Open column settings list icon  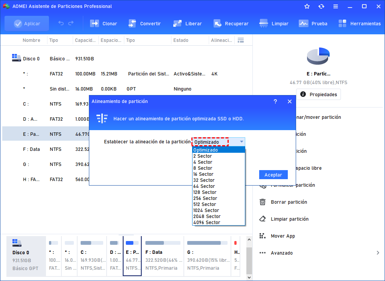click(x=241, y=40)
